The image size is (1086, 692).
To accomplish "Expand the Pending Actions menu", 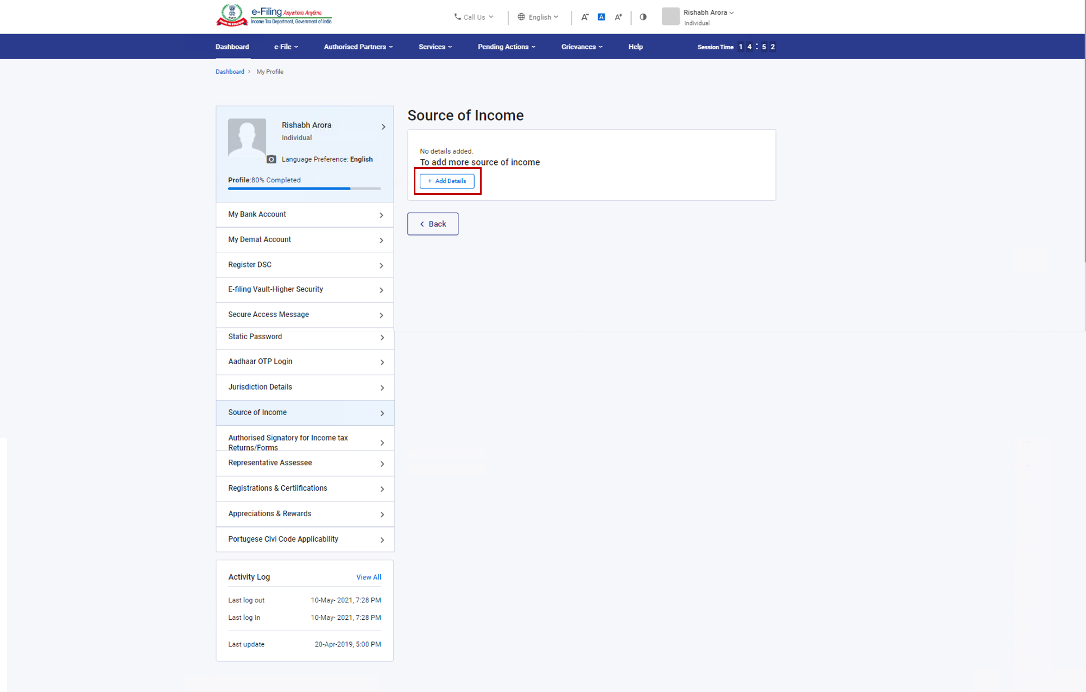I will 506,47.
